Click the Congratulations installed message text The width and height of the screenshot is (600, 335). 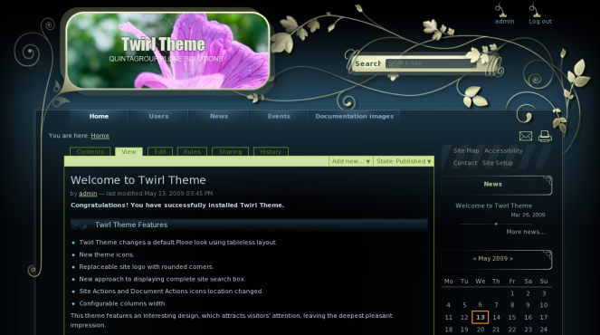(177, 206)
